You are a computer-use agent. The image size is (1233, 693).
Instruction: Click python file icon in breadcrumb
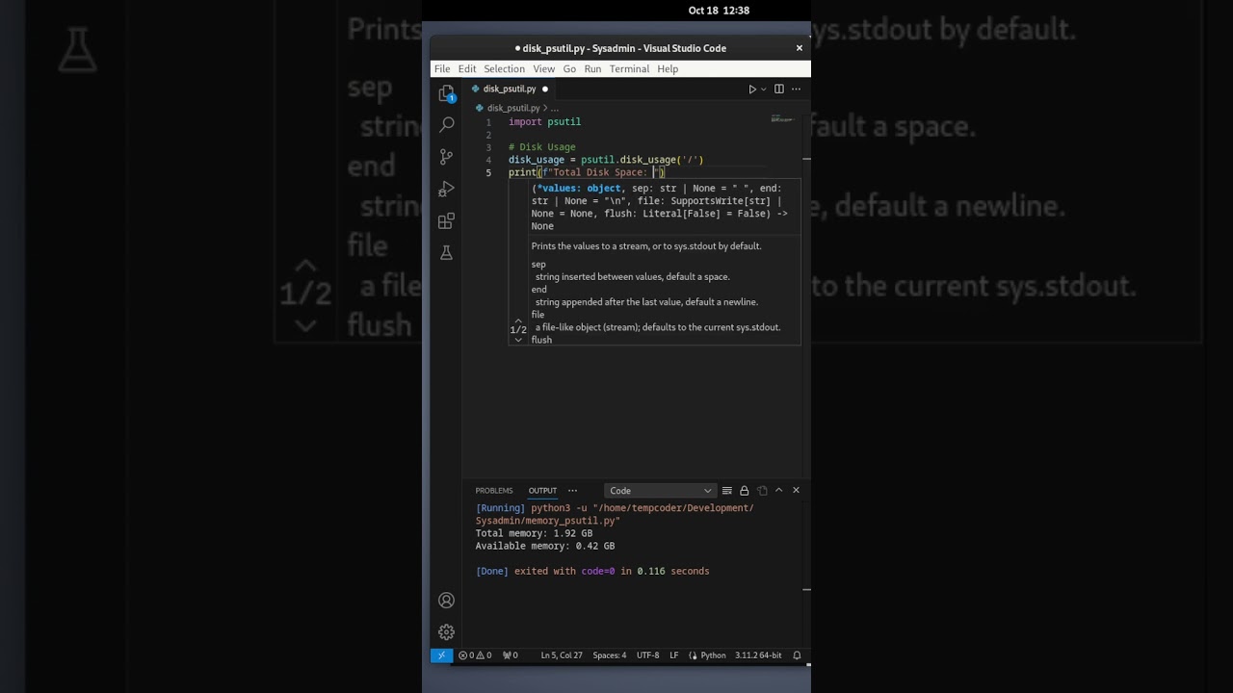(480, 109)
